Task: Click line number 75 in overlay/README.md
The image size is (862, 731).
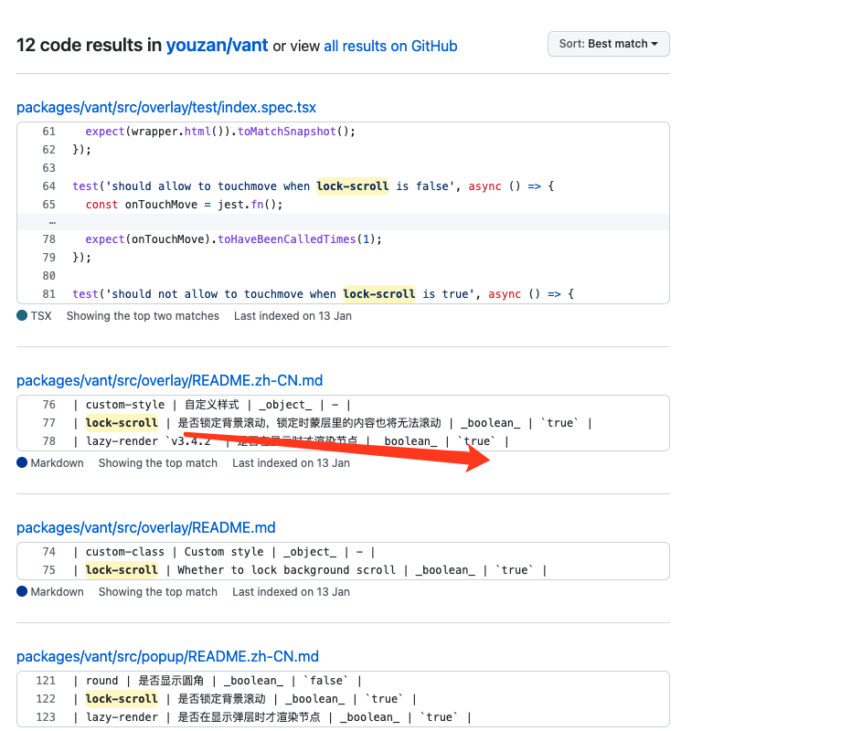Action: (49, 570)
